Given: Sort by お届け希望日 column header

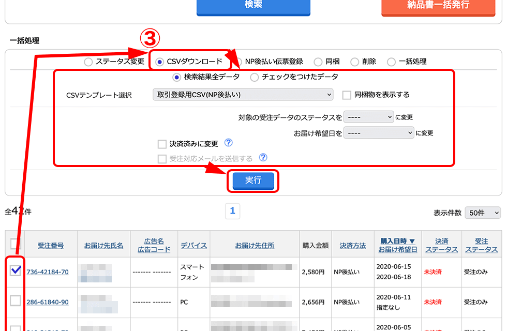Looking at the screenshot, I should click(x=398, y=249).
